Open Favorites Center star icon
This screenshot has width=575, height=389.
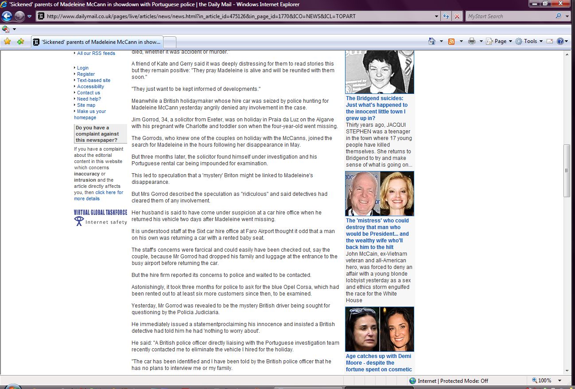(x=7, y=42)
